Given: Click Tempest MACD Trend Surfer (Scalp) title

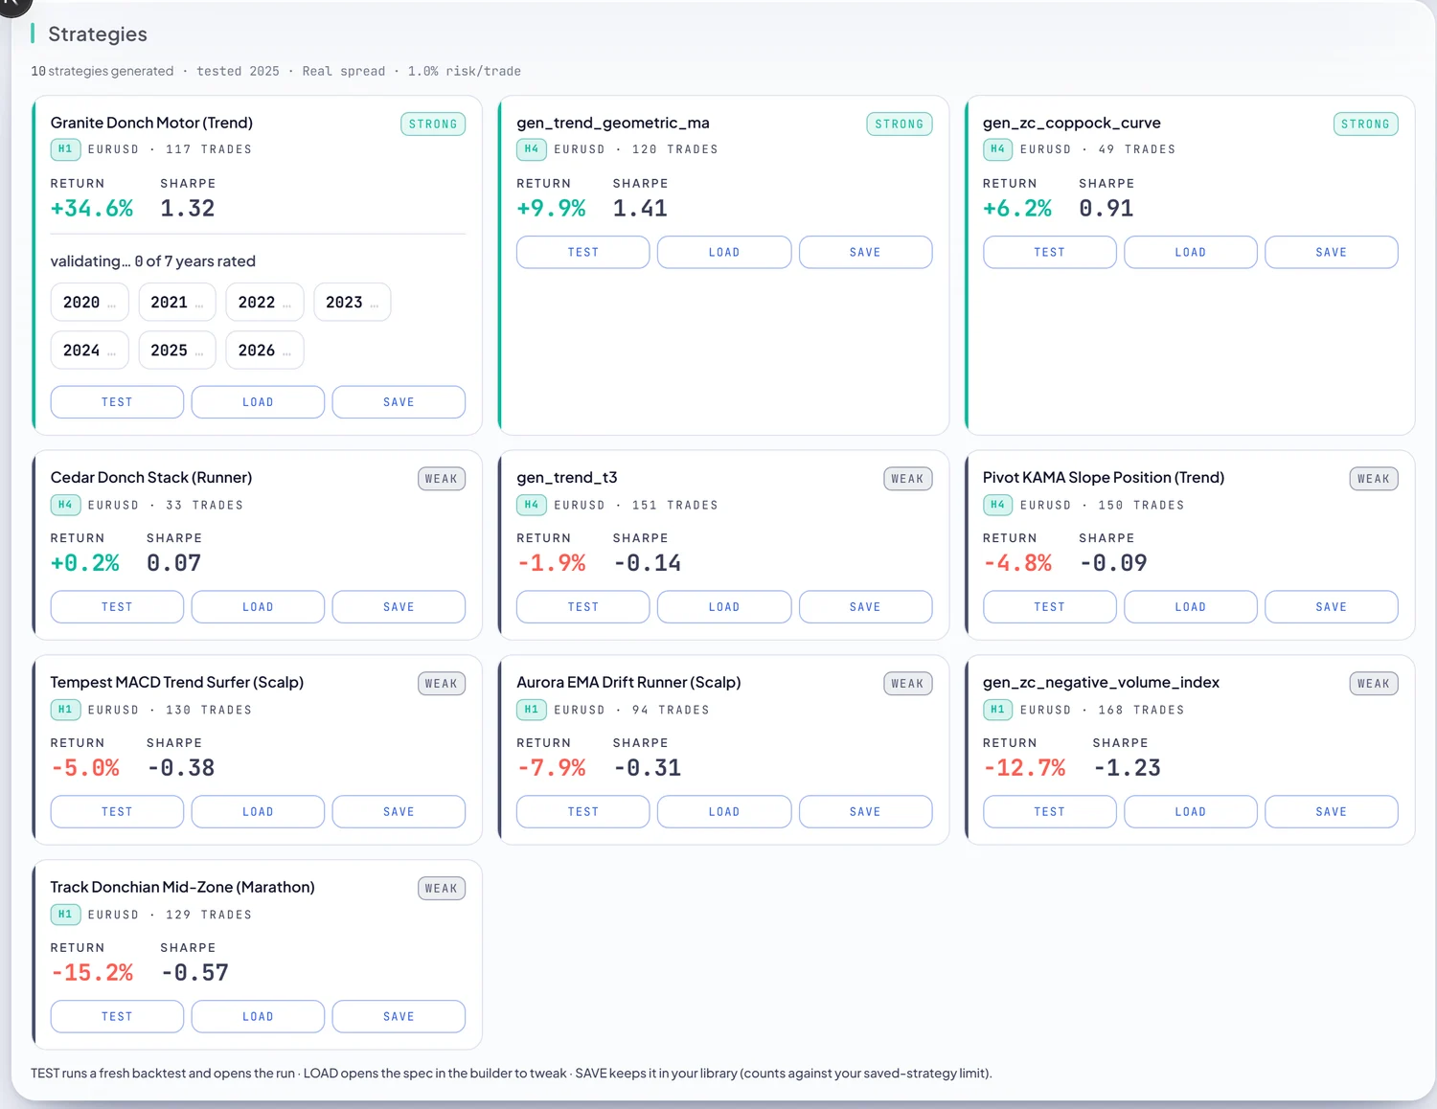Looking at the screenshot, I should point(177,682).
